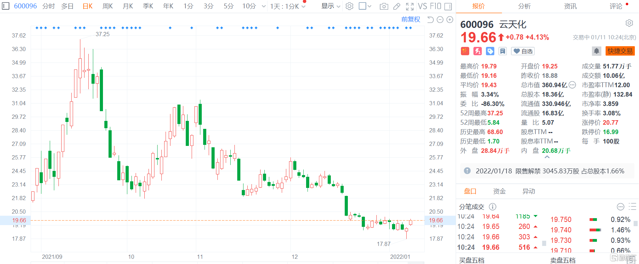The image size is (639, 264).
Task: Click the undo reset arrow icon
Action: pyautogui.click(x=430, y=20)
